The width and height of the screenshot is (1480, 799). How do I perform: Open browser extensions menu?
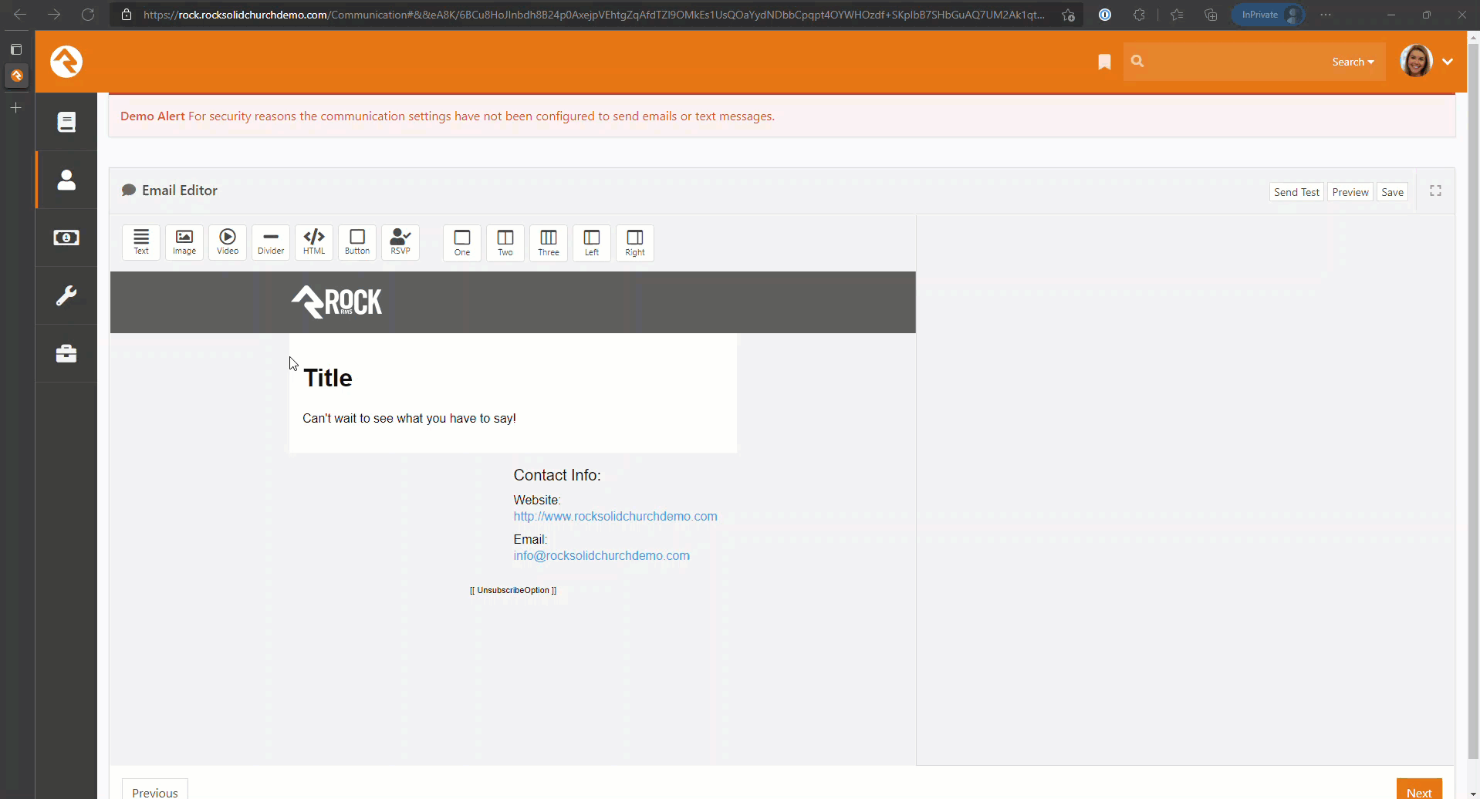click(x=1139, y=15)
